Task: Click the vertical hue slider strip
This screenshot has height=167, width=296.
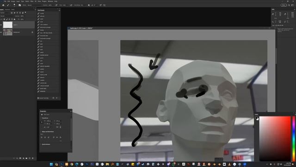Action: 294,139
